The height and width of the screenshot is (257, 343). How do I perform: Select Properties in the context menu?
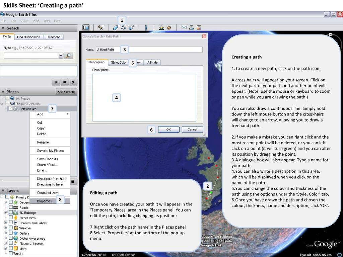point(50,201)
